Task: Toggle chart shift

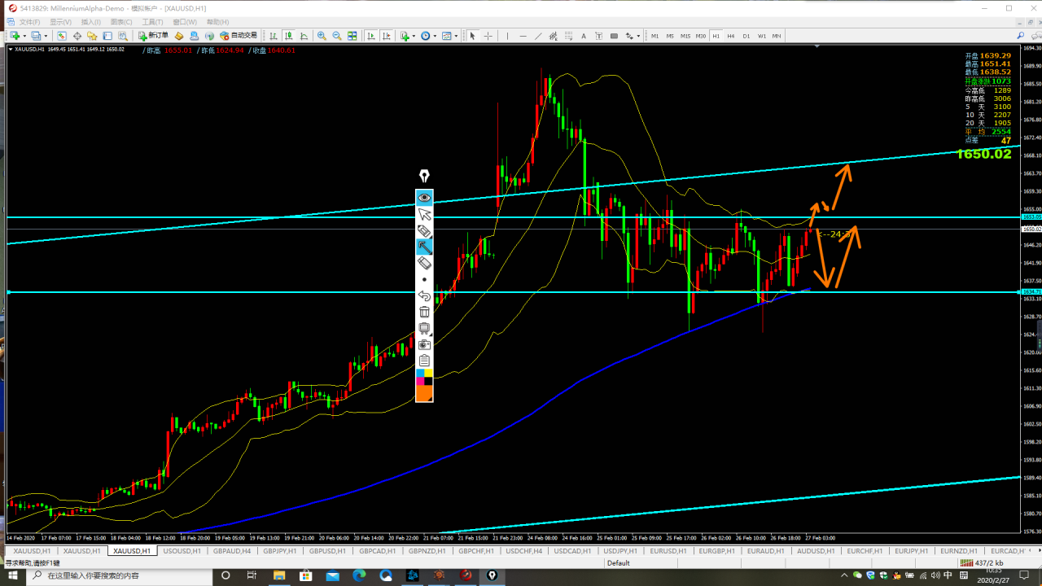Action: [386, 36]
